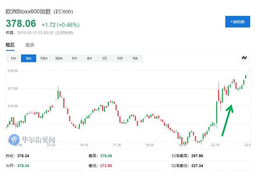Click the 19:20 time axis label

pos(150,145)
